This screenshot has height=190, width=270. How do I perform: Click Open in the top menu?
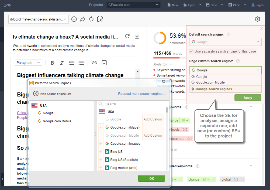[189, 5]
